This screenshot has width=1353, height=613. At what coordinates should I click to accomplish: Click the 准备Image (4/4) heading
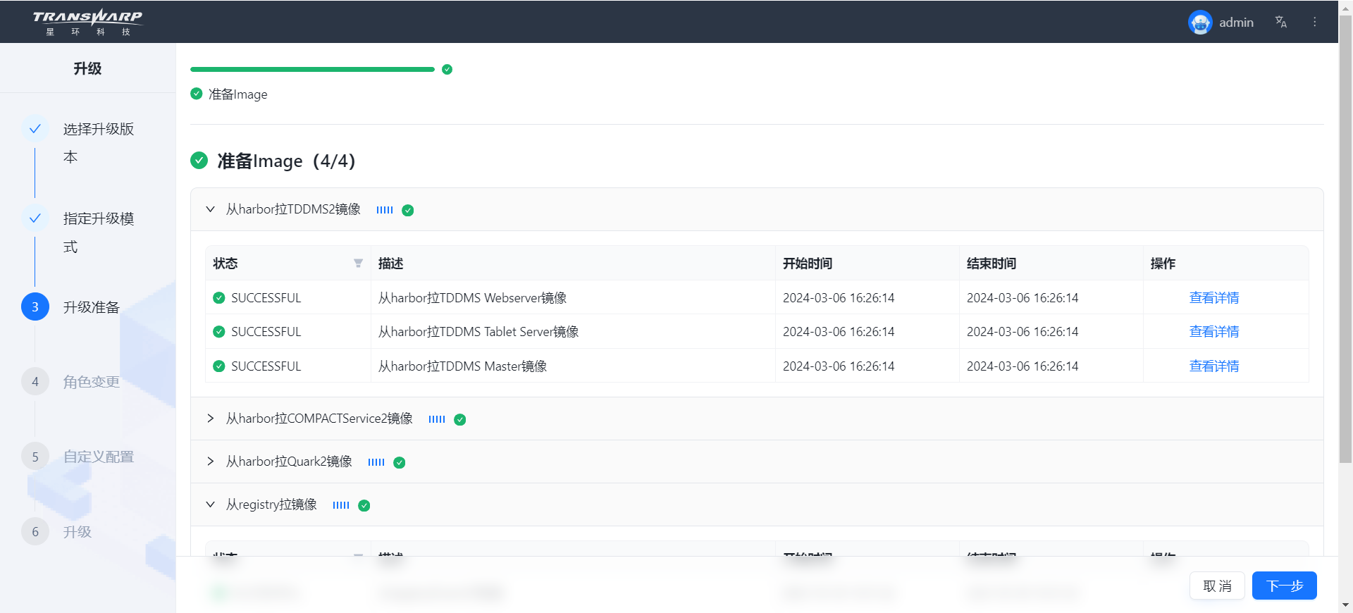click(286, 161)
